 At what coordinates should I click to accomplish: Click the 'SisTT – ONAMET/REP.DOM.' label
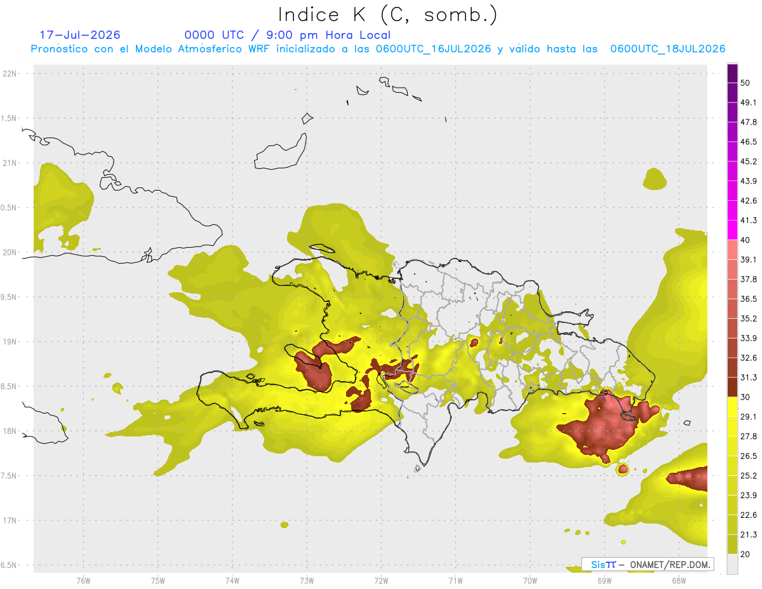(x=648, y=564)
